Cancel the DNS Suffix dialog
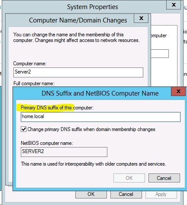Screen dimensions: 187x205 click(164, 178)
